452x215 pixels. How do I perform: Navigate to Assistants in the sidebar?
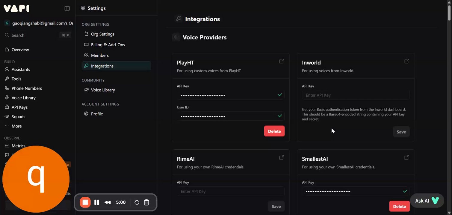[21, 69]
